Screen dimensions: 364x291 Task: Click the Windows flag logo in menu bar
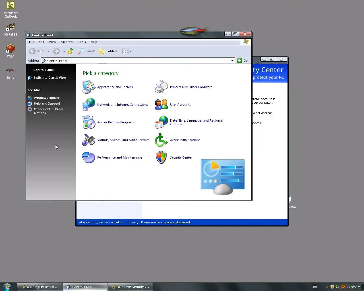(x=246, y=42)
